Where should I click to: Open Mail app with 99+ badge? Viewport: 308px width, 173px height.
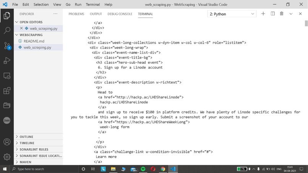(133, 169)
